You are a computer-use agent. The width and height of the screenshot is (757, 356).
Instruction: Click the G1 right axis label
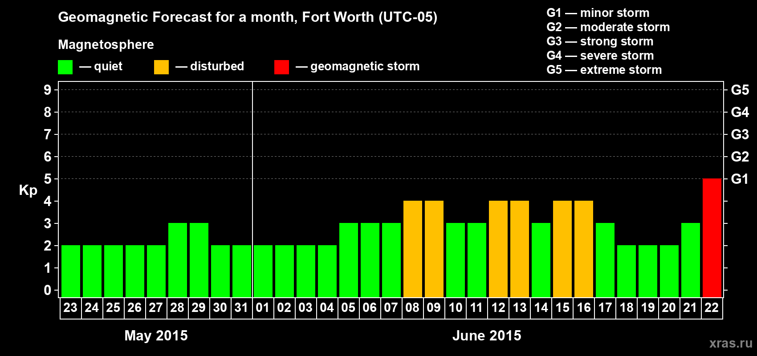click(740, 179)
